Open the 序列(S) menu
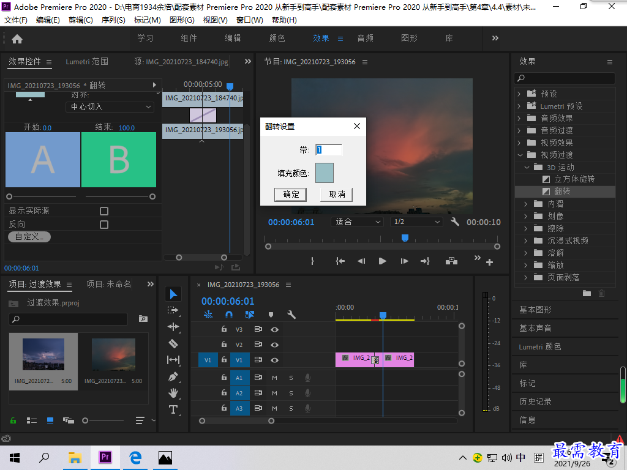Image resolution: width=627 pixels, height=470 pixels. coord(113,20)
